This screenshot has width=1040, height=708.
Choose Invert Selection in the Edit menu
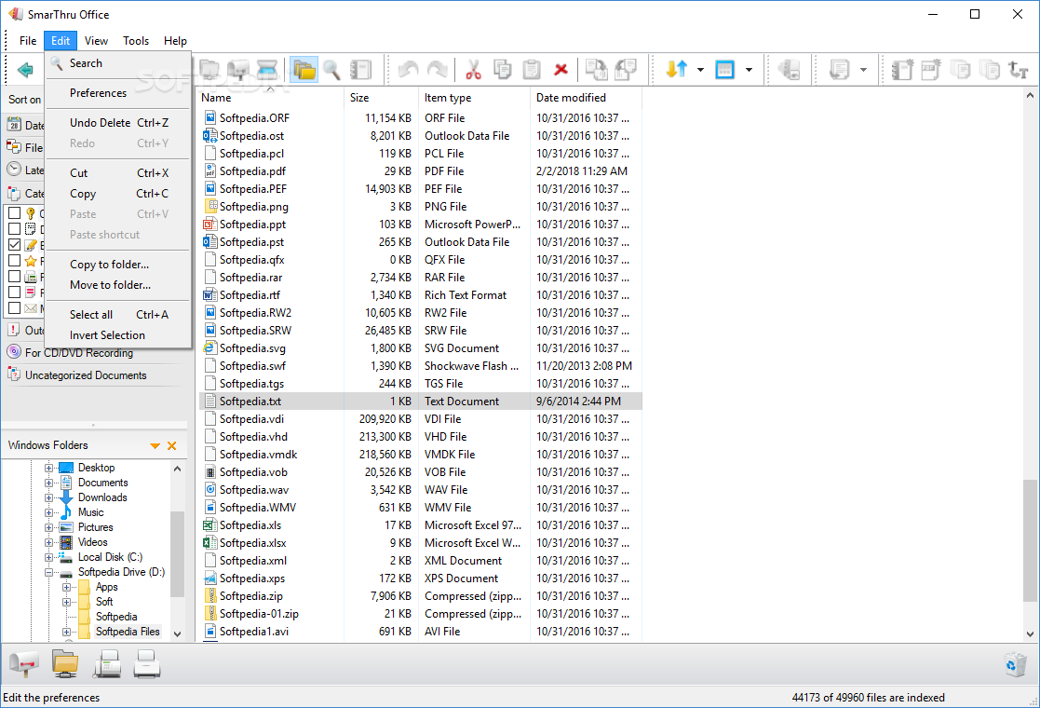point(118,335)
